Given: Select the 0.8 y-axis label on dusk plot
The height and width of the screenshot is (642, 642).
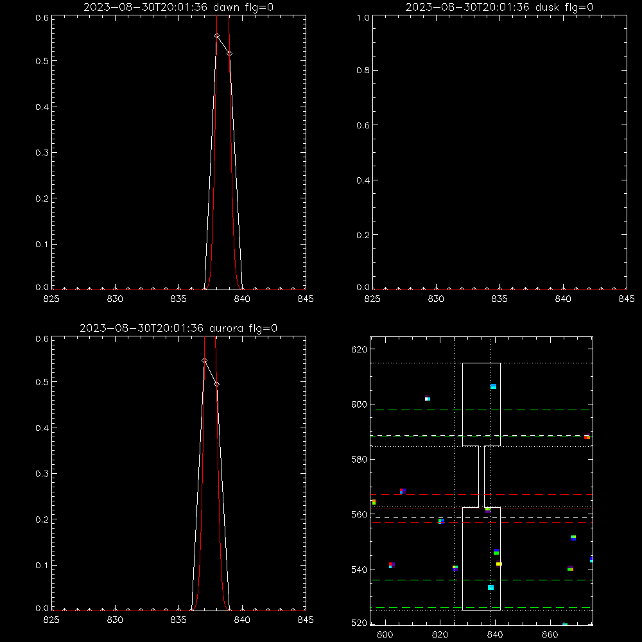Looking at the screenshot, I should click(363, 70).
